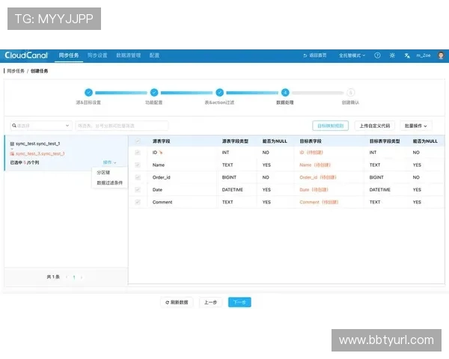Viewport: 449px width, 359px height.
Task: Click the 数据处理 step label
Action: [285, 102]
